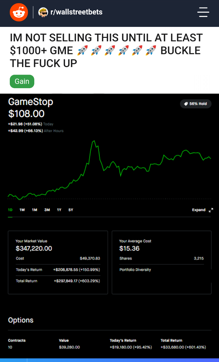Select the 1D chart range tab
219x362 pixels.
[x=10, y=210]
